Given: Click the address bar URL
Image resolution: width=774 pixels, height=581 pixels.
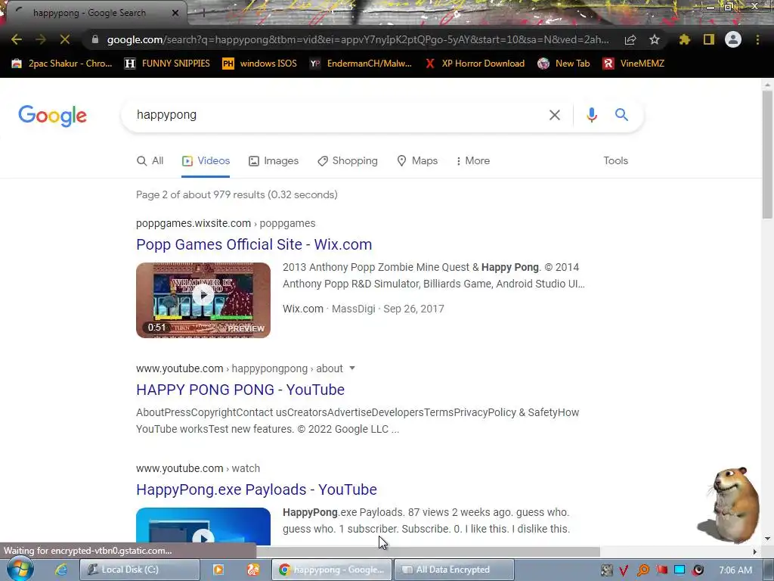Looking at the screenshot, I should 358,39.
